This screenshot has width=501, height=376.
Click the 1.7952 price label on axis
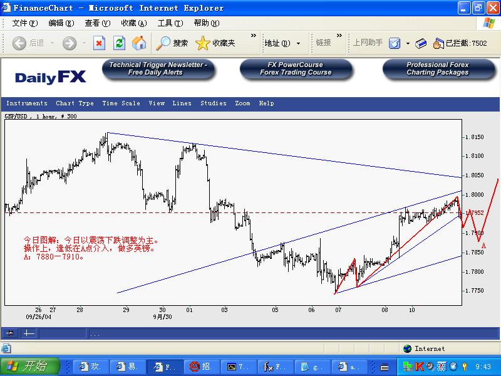[x=475, y=213]
